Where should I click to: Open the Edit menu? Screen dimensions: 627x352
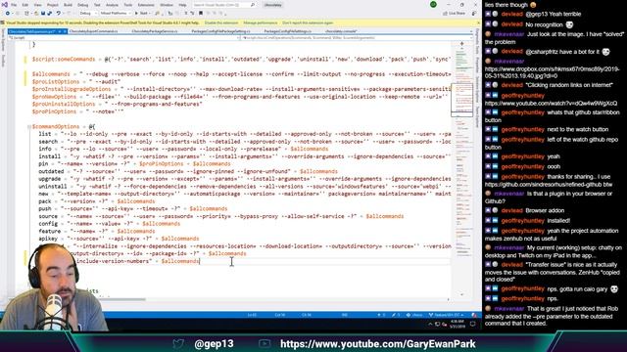pyautogui.click(x=25, y=5)
